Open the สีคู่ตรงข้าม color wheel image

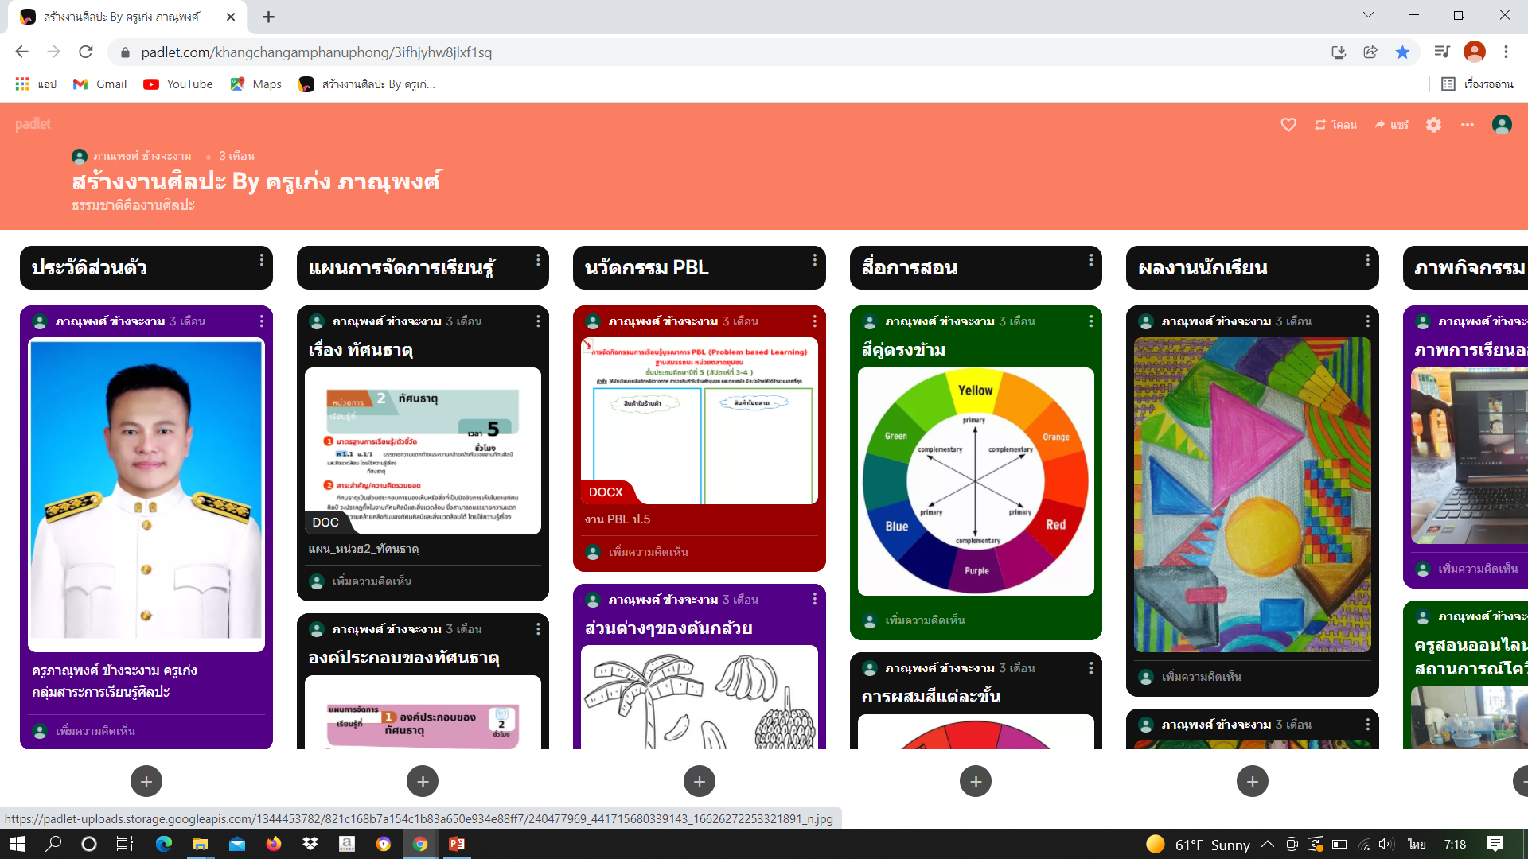(976, 481)
